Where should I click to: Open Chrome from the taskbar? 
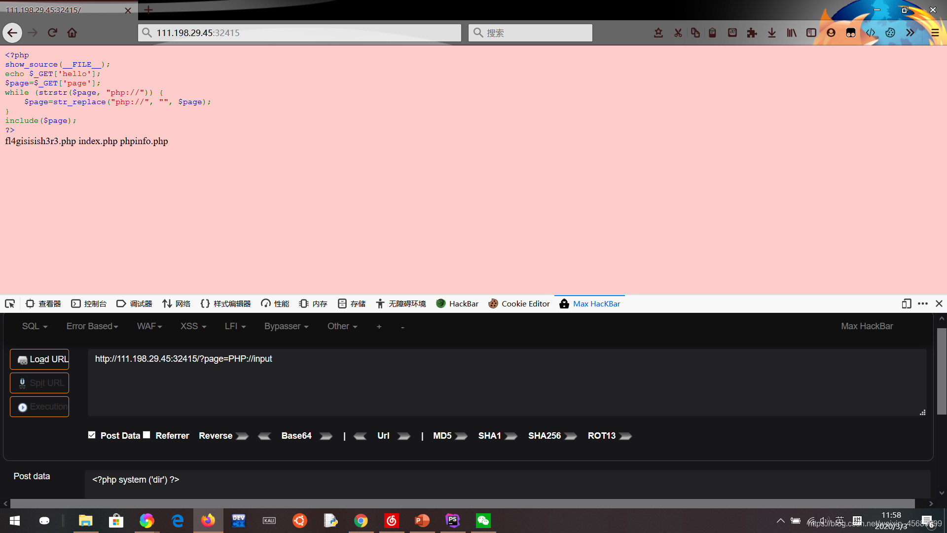click(x=361, y=521)
